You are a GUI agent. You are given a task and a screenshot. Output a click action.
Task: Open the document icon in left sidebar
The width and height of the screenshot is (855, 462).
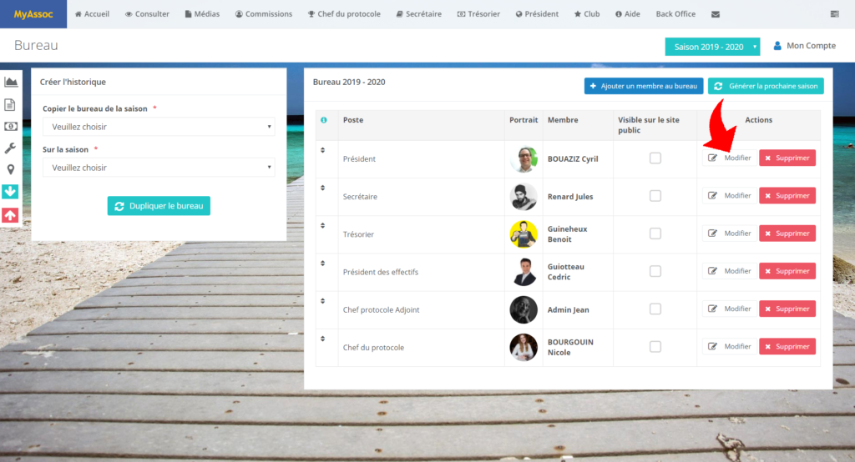click(11, 104)
